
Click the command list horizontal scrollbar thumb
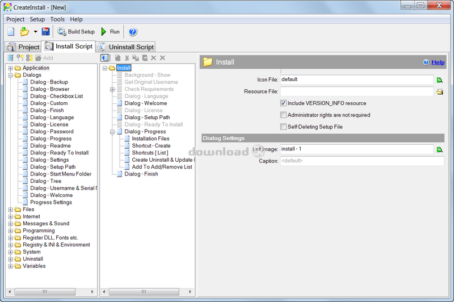pos(45,292)
